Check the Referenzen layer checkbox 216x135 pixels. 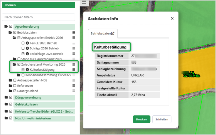(x=15, y=86)
